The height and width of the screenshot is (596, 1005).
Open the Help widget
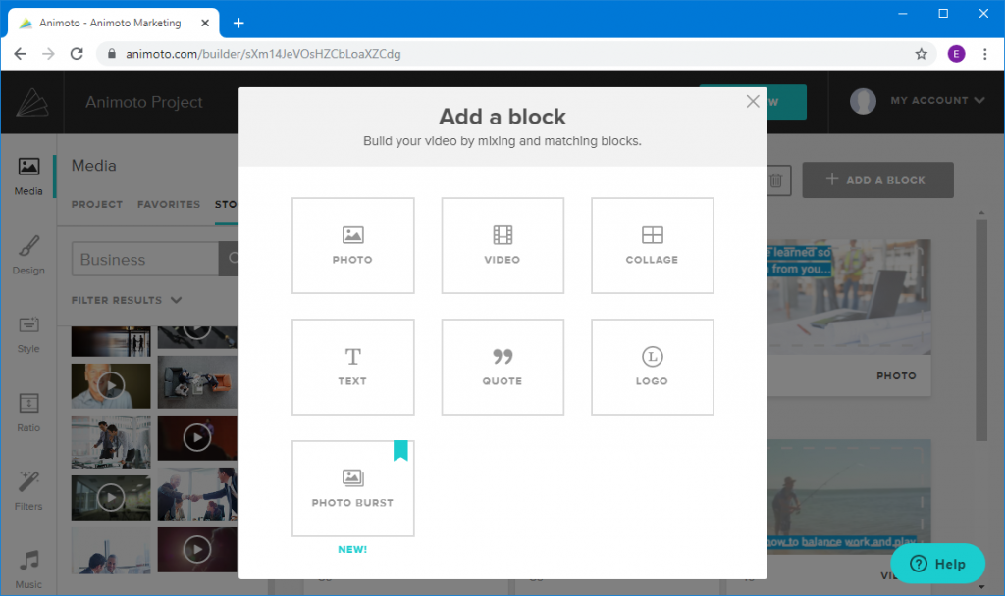coord(937,564)
